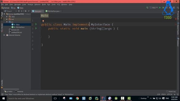Open the VCS menu

58,4
